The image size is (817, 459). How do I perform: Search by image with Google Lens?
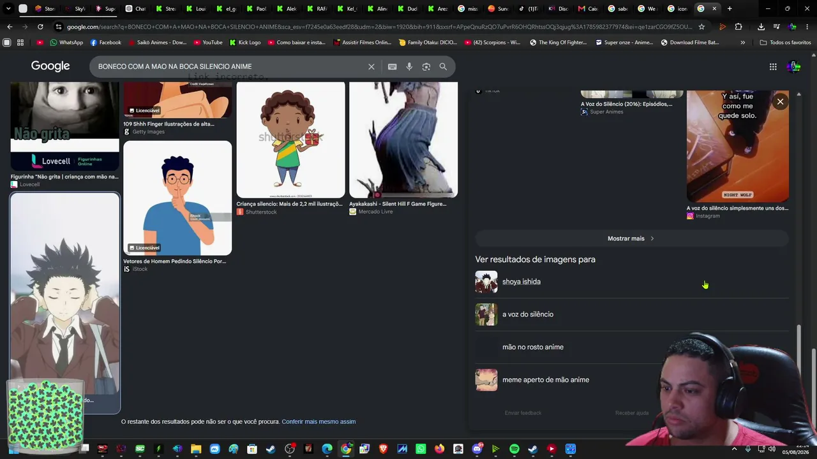(x=426, y=66)
